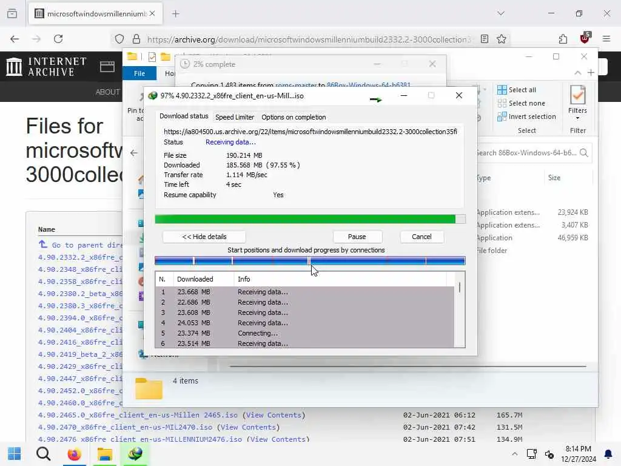Image resolution: width=621 pixels, height=466 pixels.
Task: Click the Internet Download Manager taskbar icon
Action: (x=135, y=454)
